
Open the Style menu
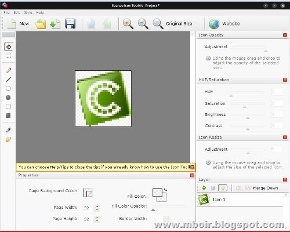tap(28, 13)
